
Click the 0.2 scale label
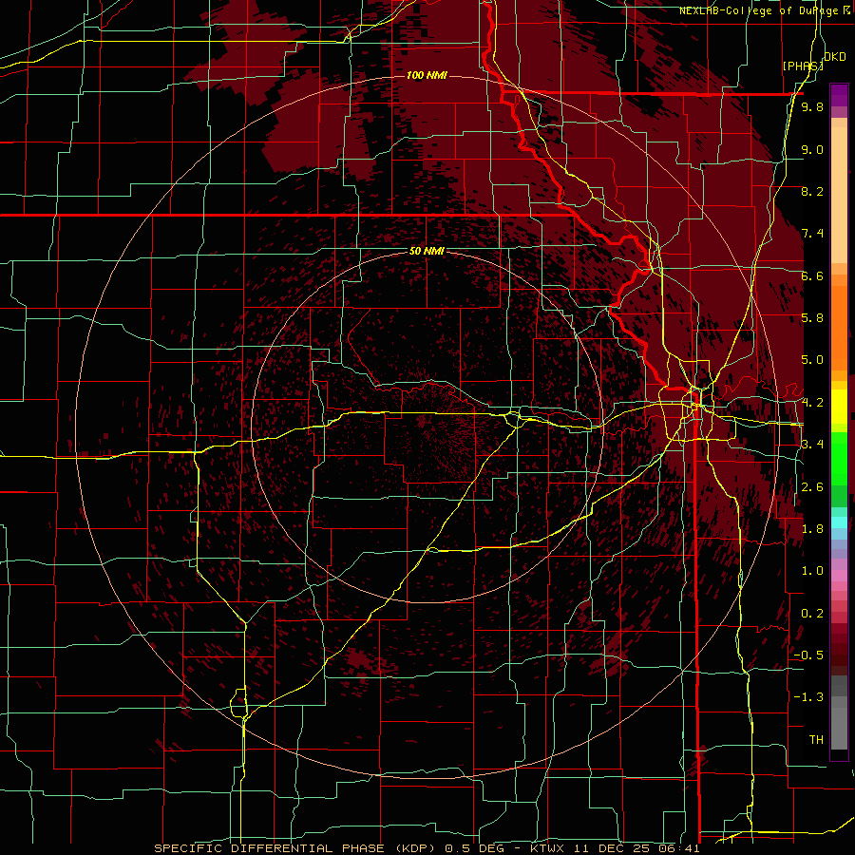(812, 614)
